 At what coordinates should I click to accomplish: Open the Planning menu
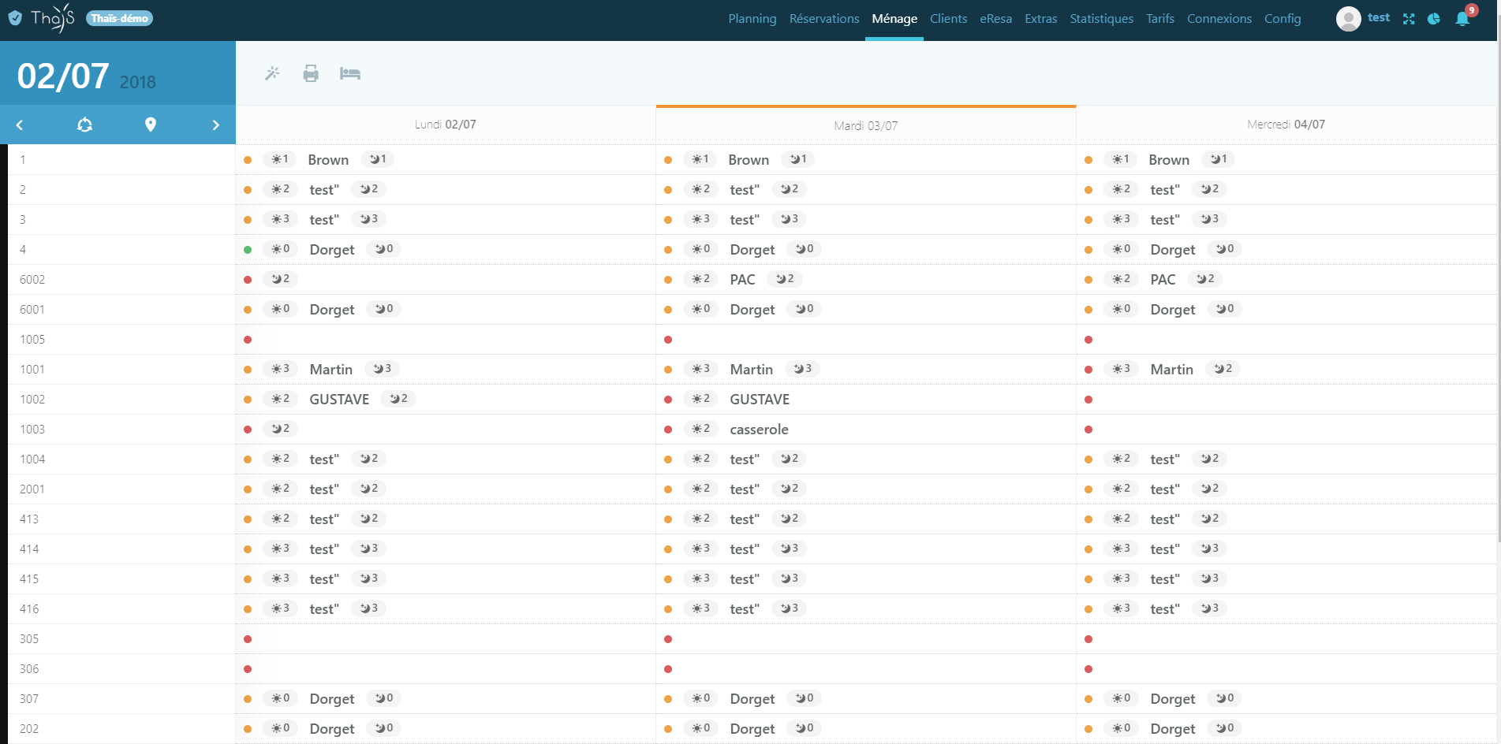click(752, 18)
